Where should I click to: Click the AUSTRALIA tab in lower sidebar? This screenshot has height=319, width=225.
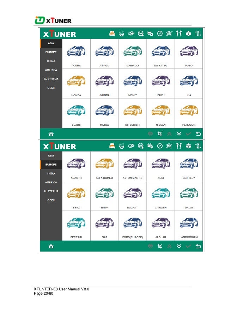[x=51, y=191]
